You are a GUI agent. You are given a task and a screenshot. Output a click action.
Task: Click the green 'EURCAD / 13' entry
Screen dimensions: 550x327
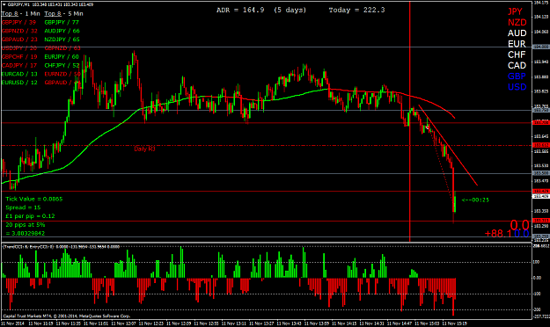19,74
